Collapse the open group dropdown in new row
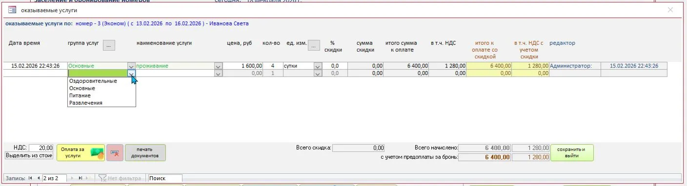Image resolution: width=687 pixels, height=186 pixels. (131, 73)
